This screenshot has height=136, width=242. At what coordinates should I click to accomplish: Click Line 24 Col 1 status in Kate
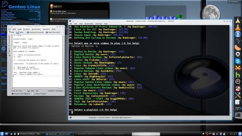click(17, 91)
